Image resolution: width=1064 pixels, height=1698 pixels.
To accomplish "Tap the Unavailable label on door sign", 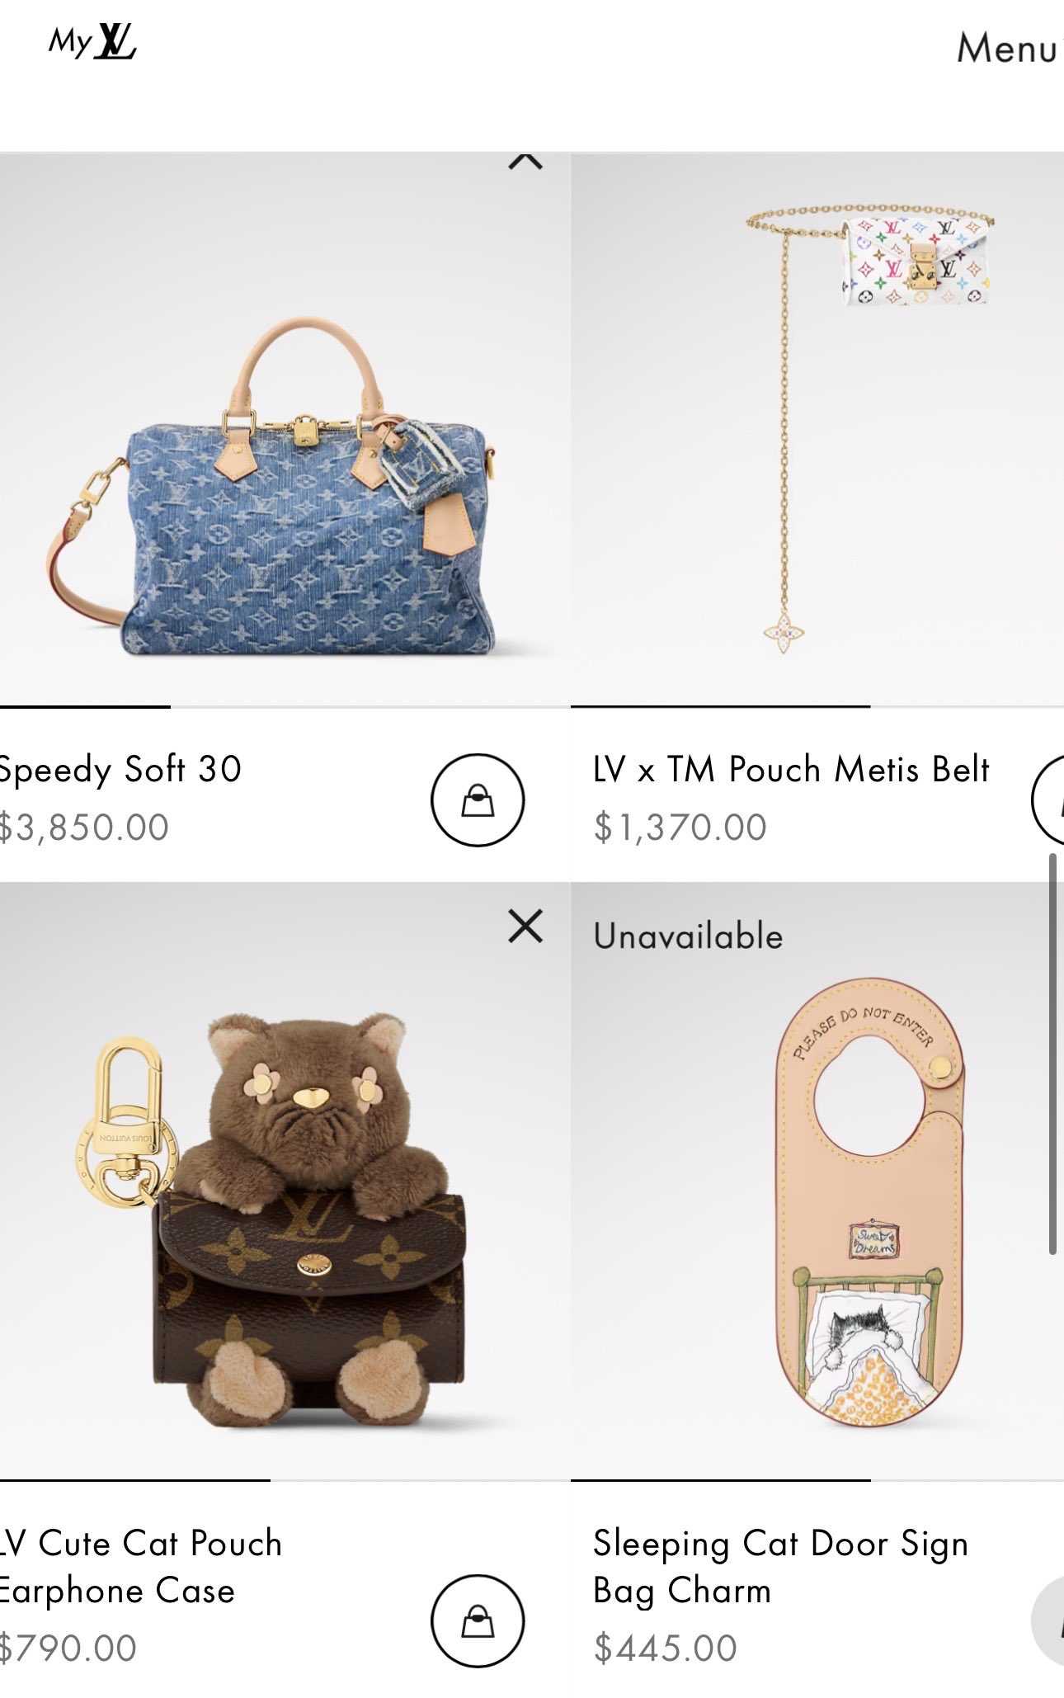I will (x=688, y=936).
